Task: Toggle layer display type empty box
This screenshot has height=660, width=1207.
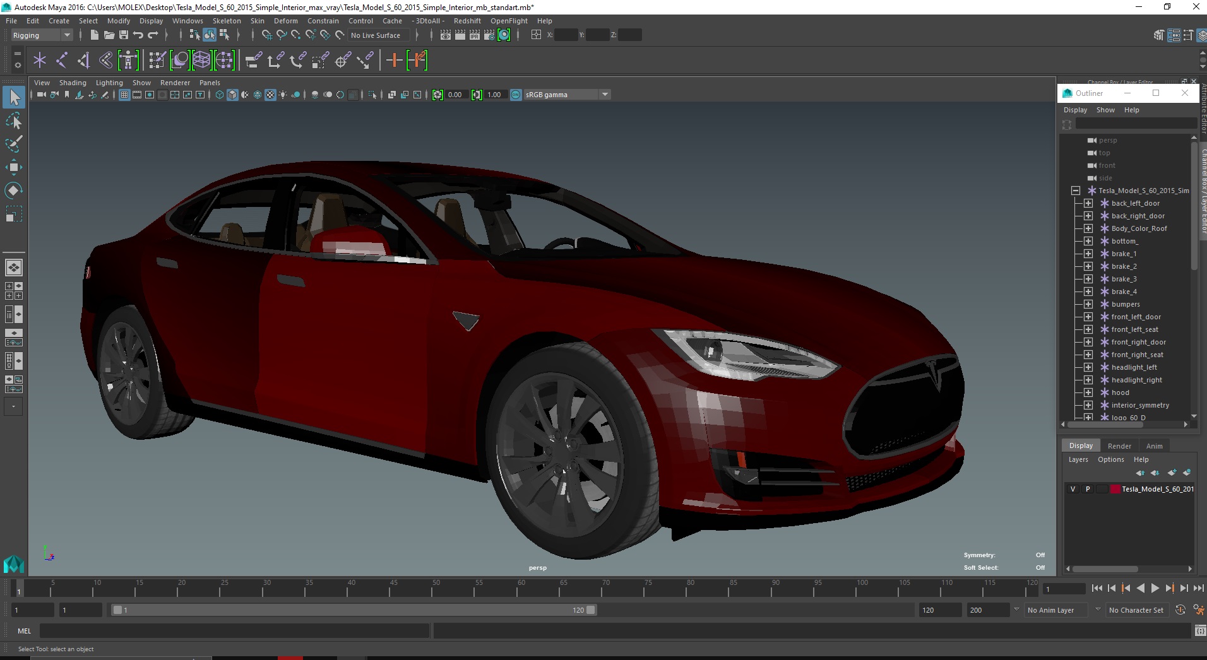Action: [x=1102, y=489]
